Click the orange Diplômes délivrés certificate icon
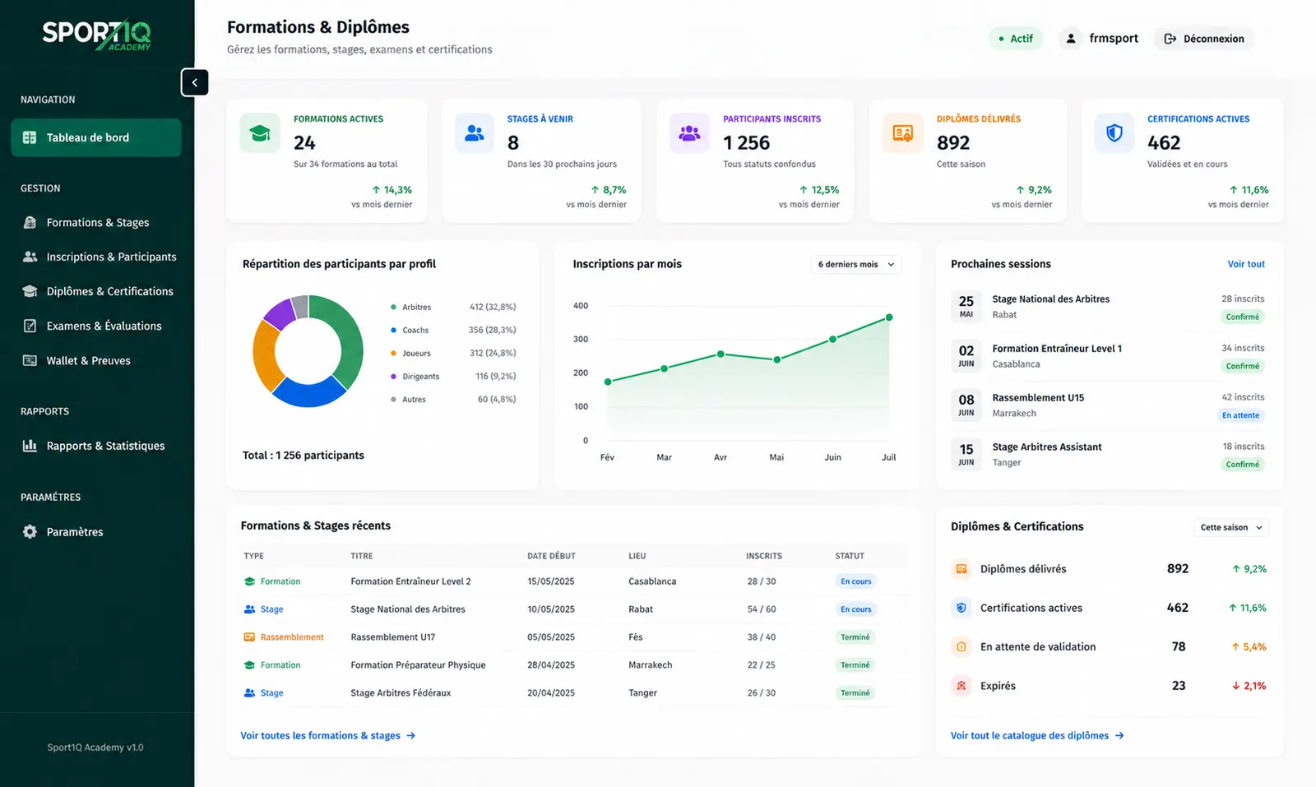 point(903,133)
